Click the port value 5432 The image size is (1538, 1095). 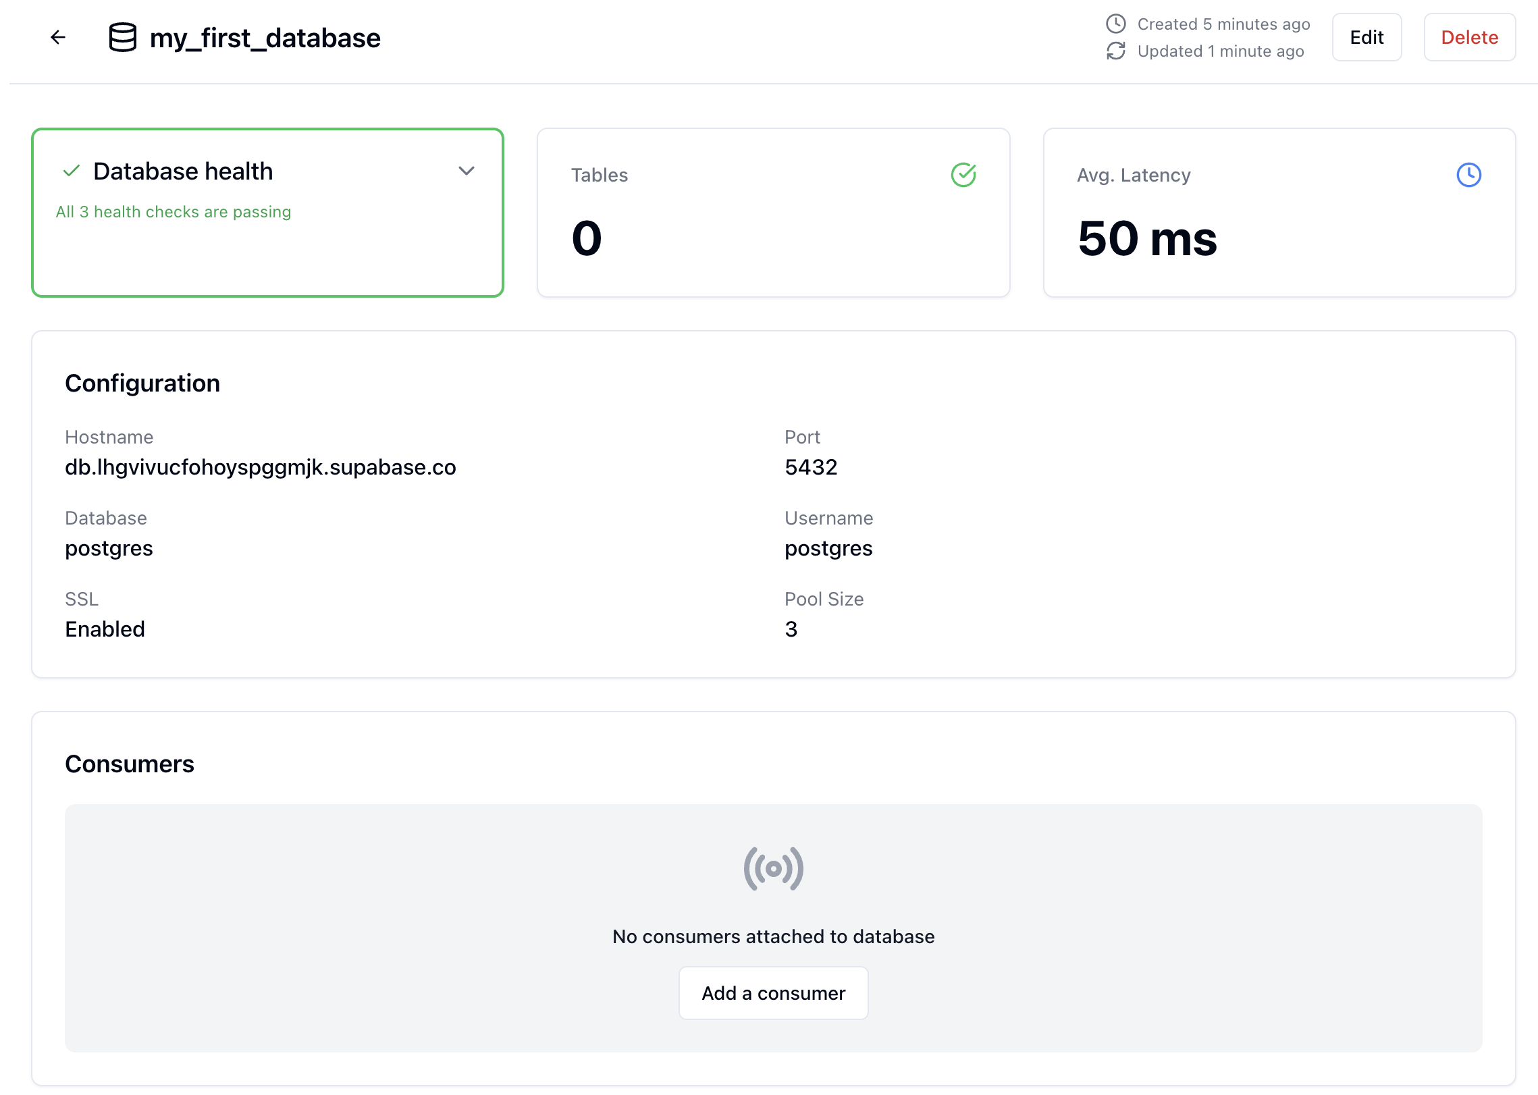coord(811,467)
